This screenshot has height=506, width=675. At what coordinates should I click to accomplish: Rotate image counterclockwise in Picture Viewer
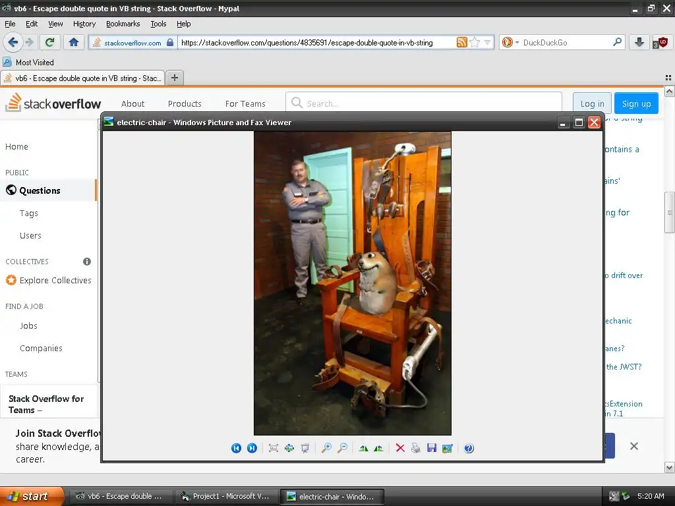pyautogui.click(x=379, y=448)
